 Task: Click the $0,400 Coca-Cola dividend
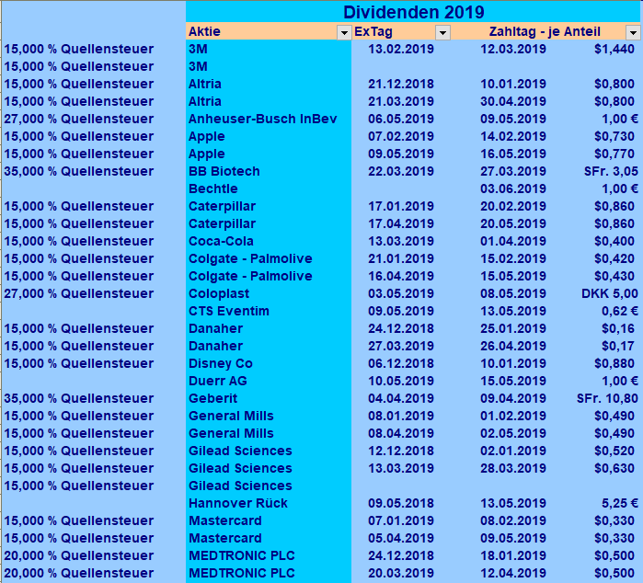(614, 241)
